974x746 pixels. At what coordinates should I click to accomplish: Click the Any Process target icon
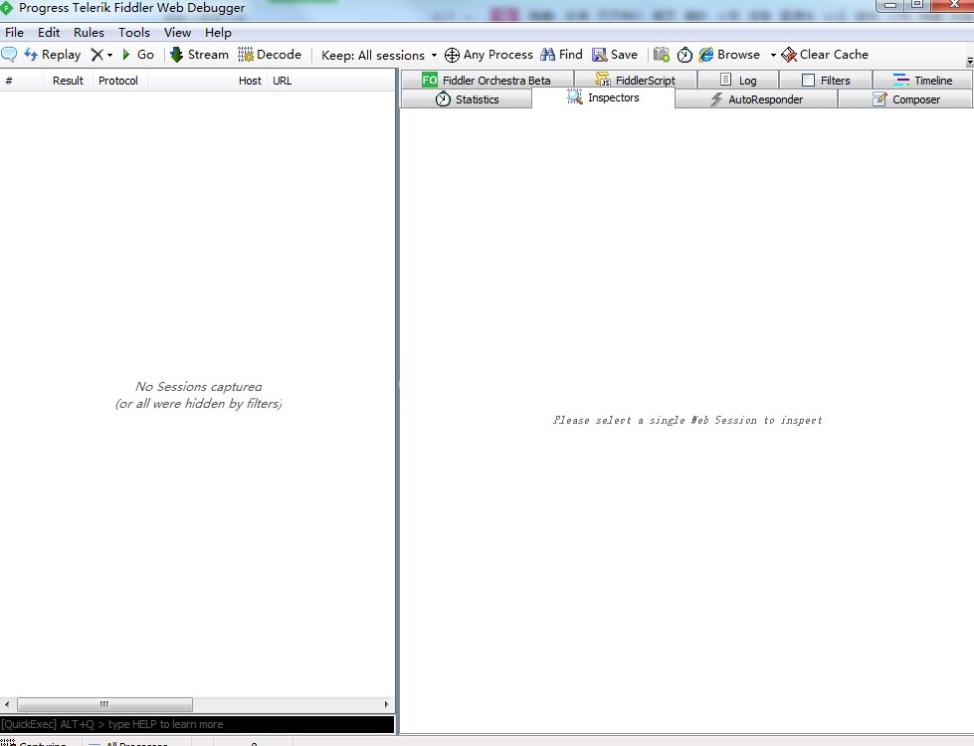[x=452, y=56]
